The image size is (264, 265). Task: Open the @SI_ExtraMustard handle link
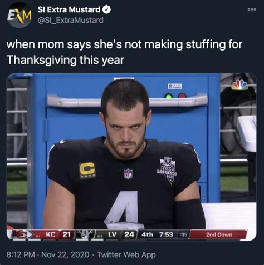click(x=70, y=20)
